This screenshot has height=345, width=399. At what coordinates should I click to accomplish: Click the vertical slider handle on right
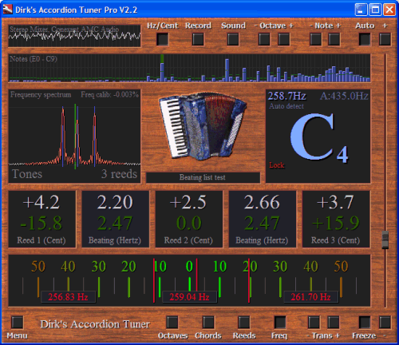385,240
